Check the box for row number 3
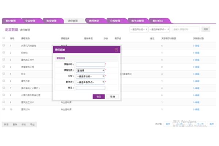Viewport: 219px width, 146px height. click(4, 59)
